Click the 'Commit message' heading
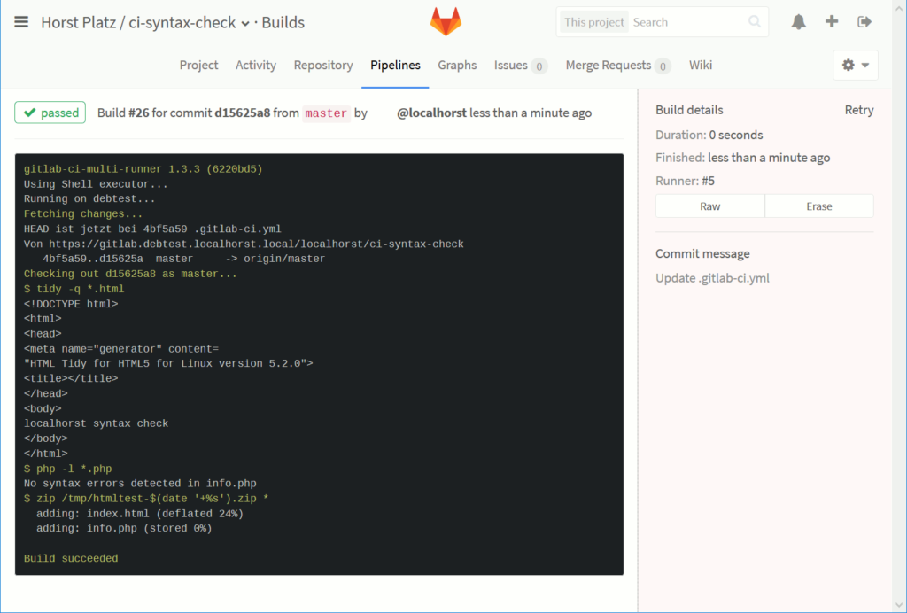Screen dimensions: 907x613 pos(702,254)
